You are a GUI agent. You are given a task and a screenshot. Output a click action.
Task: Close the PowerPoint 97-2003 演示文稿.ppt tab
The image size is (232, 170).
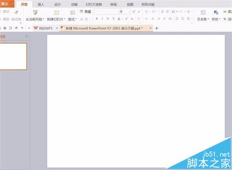[x=150, y=28]
